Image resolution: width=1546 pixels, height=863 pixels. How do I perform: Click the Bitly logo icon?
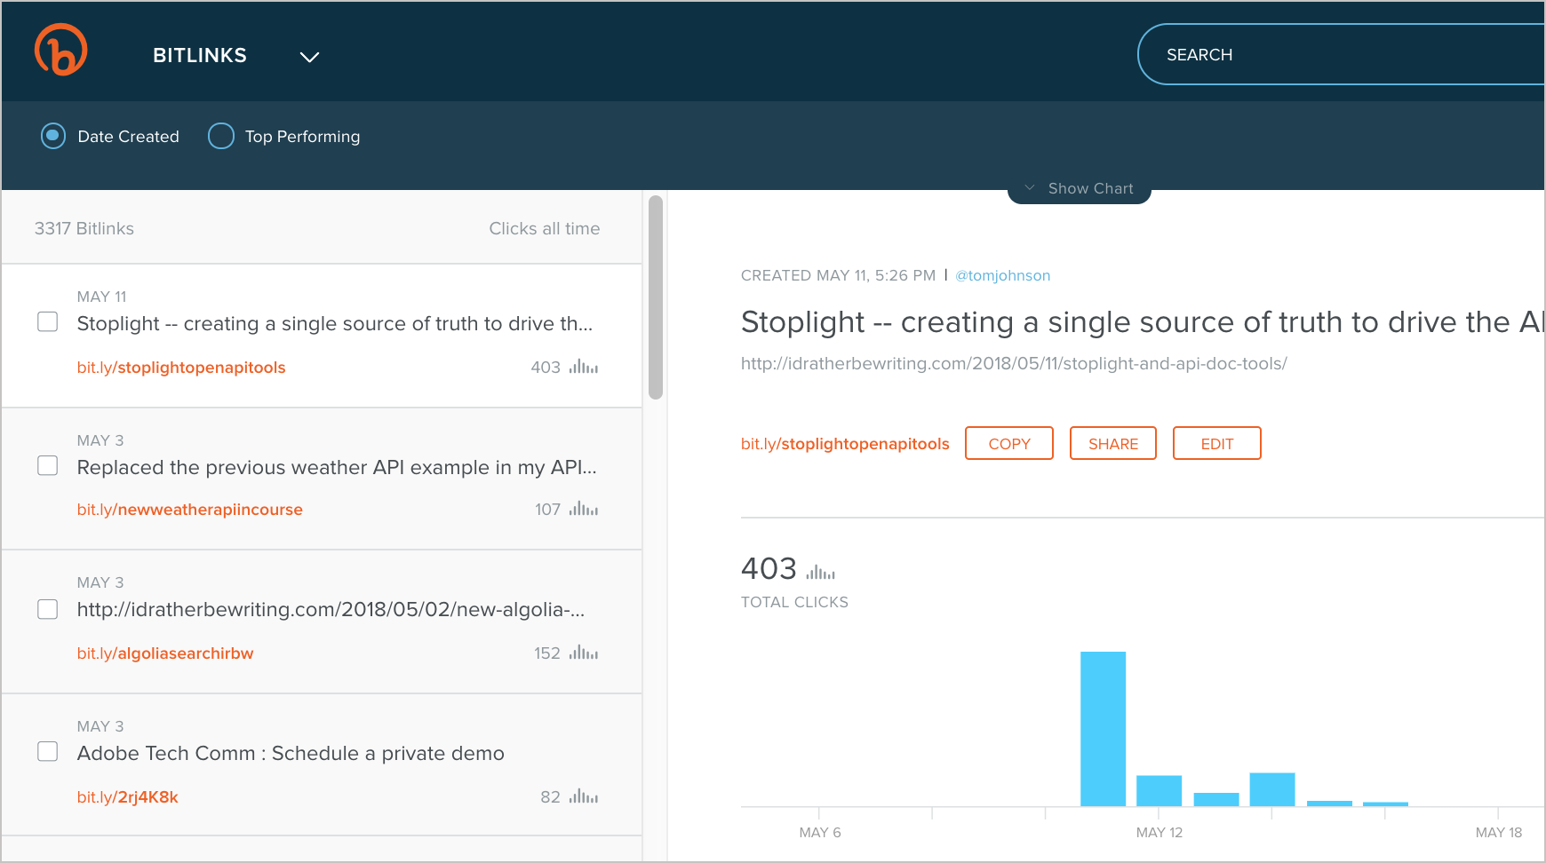(x=60, y=50)
